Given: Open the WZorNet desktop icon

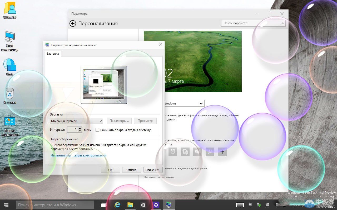Looking at the screenshot, I should [x=10, y=10].
